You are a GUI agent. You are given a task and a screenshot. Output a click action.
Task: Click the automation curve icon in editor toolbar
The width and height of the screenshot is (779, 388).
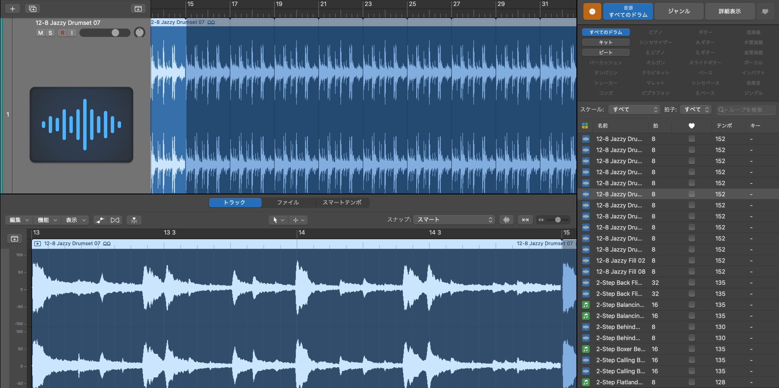click(x=100, y=220)
